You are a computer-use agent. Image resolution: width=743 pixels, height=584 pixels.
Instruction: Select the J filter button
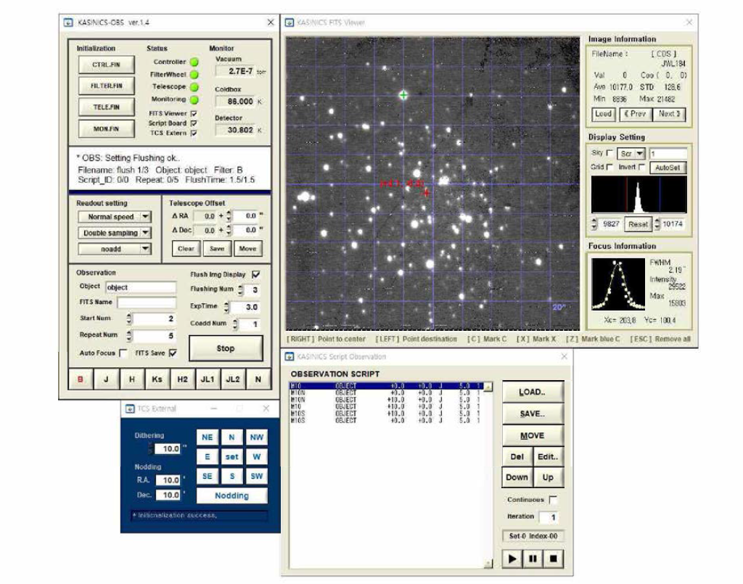coord(106,379)
